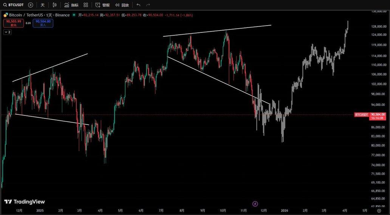Create an alert with 警报 button

pos(102,5)
